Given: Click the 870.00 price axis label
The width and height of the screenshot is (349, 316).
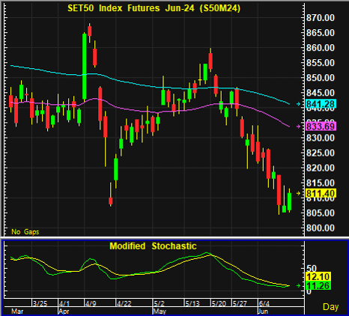Looking at the screenshot, I should coord(321,18).
